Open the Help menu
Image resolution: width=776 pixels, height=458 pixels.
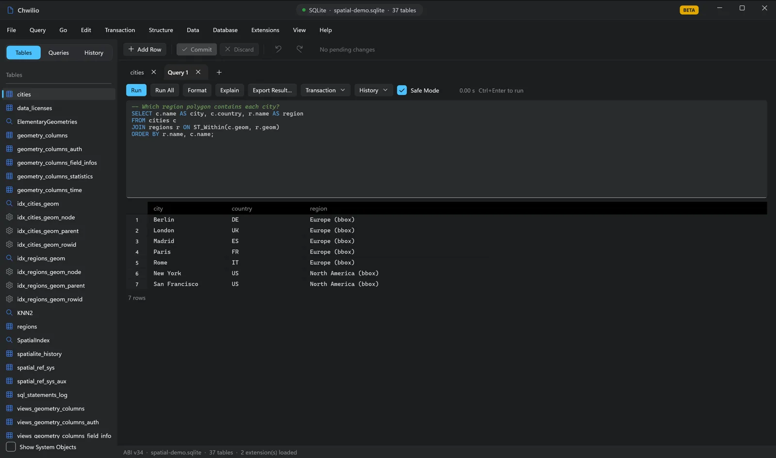coord(325,30)
